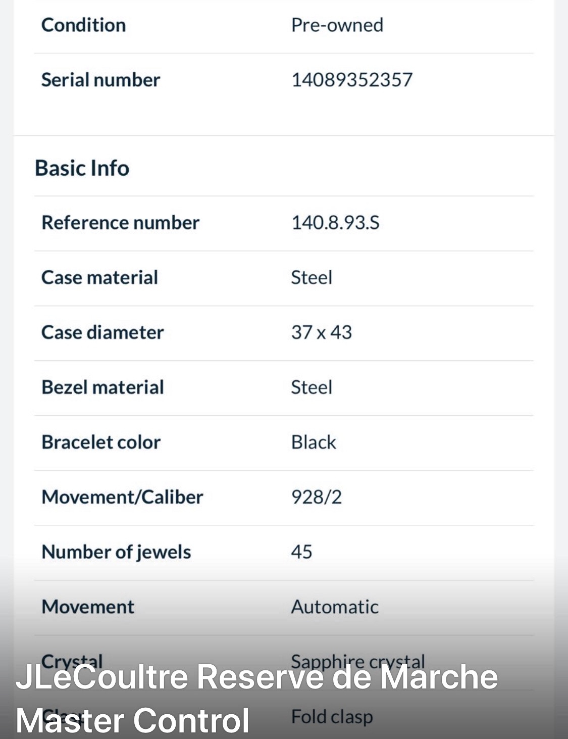568x739 pixels.
Task: Select the Black bracelet color value
Action: coord(314,442)
